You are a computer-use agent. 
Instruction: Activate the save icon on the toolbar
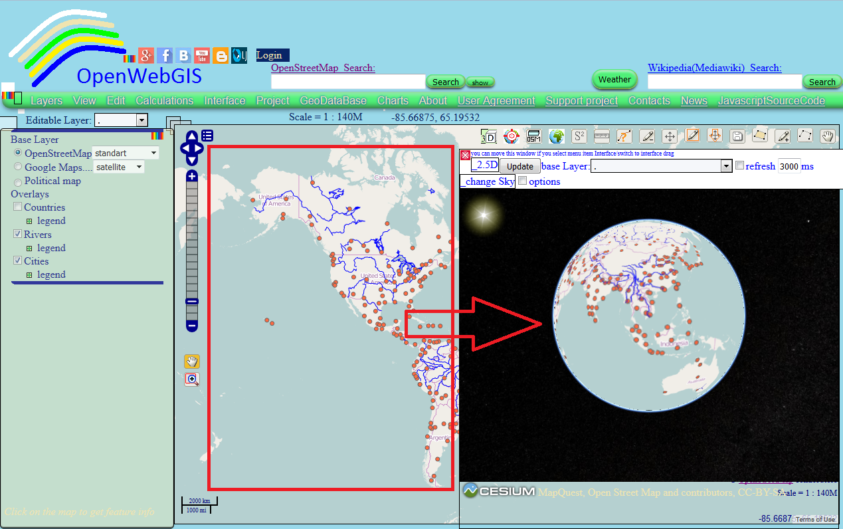pyautogui.click(x=737, y=136)
